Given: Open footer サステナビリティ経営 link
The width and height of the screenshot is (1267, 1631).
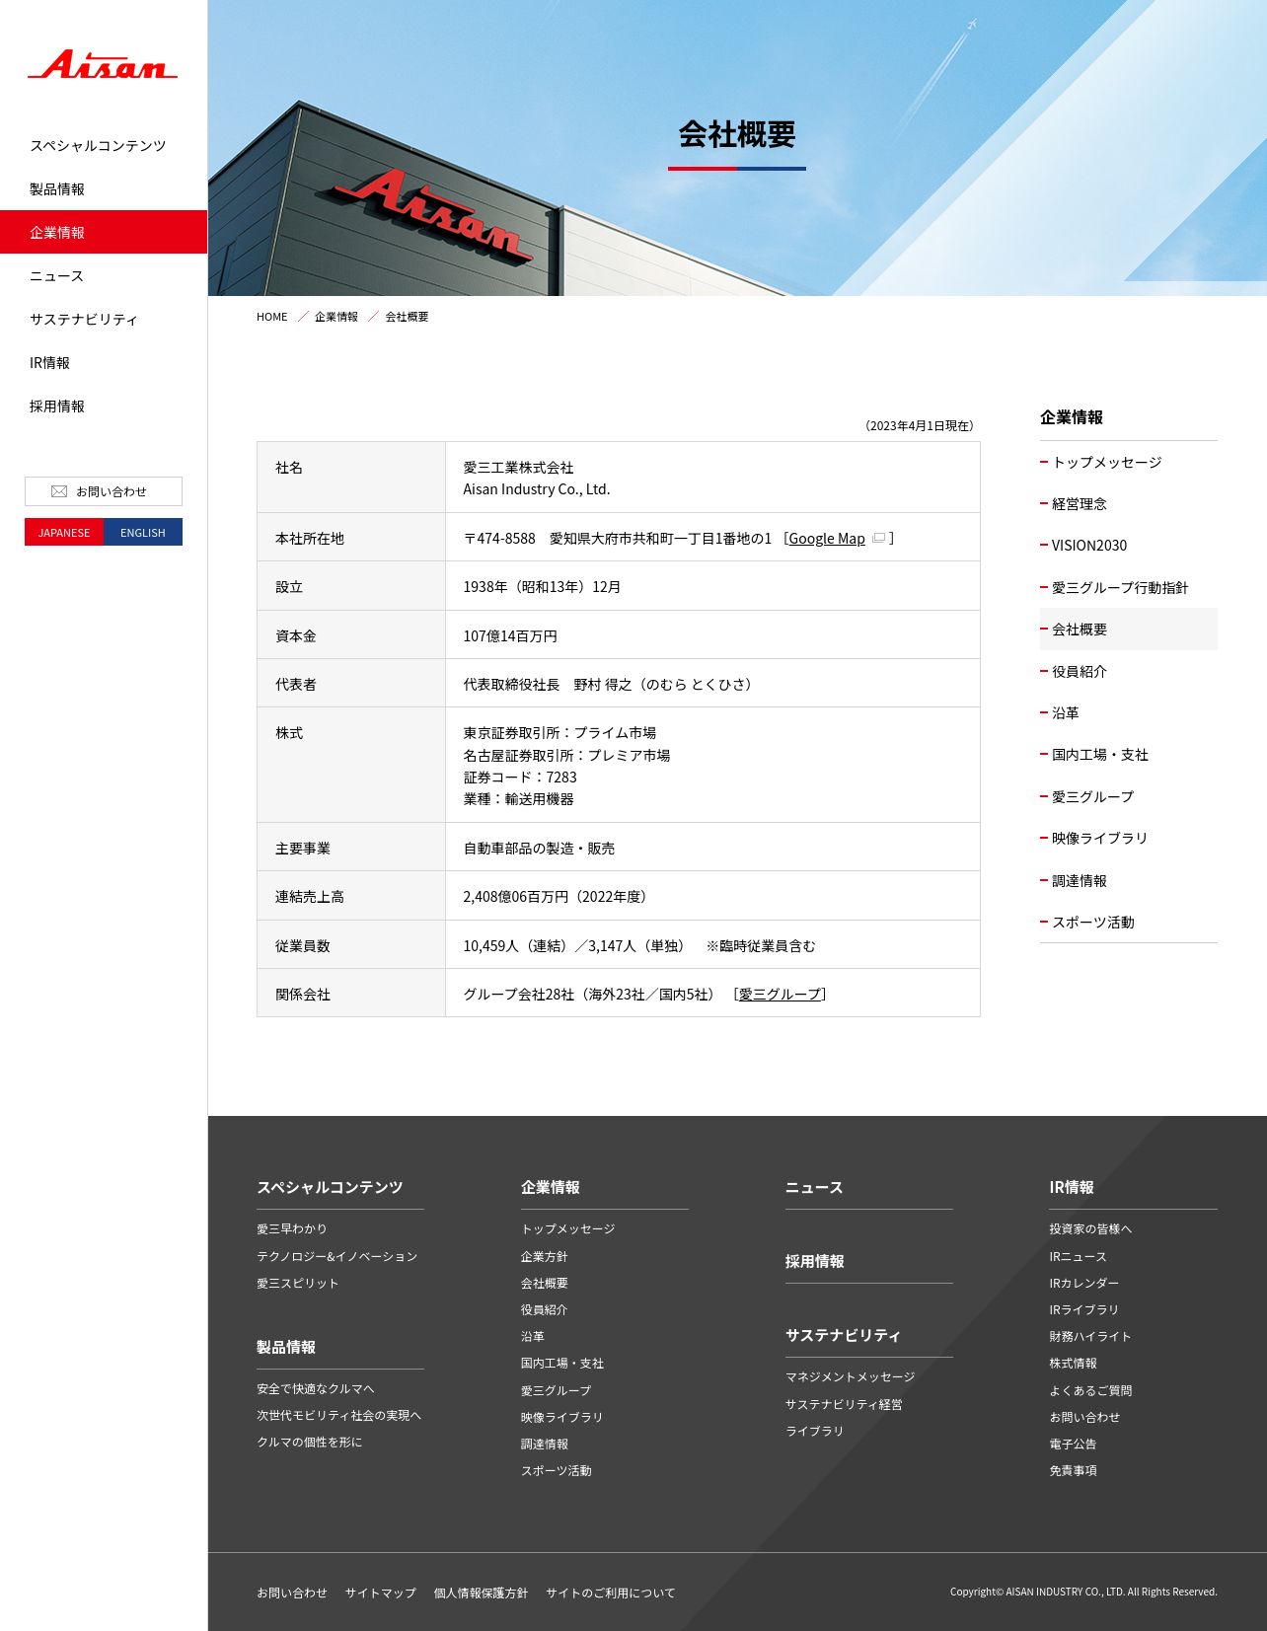Looking at the screenshot, I should pos(845,1405).
